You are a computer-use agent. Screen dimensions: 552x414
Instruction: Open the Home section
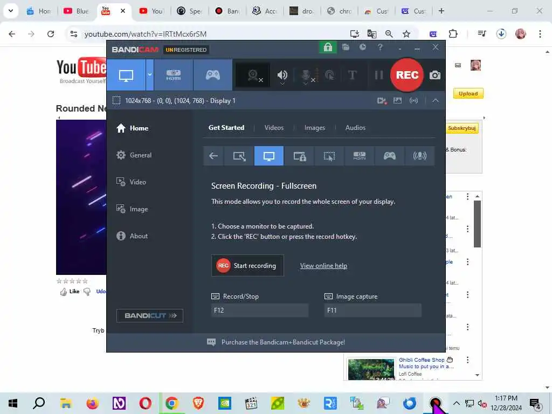point(133,128)
